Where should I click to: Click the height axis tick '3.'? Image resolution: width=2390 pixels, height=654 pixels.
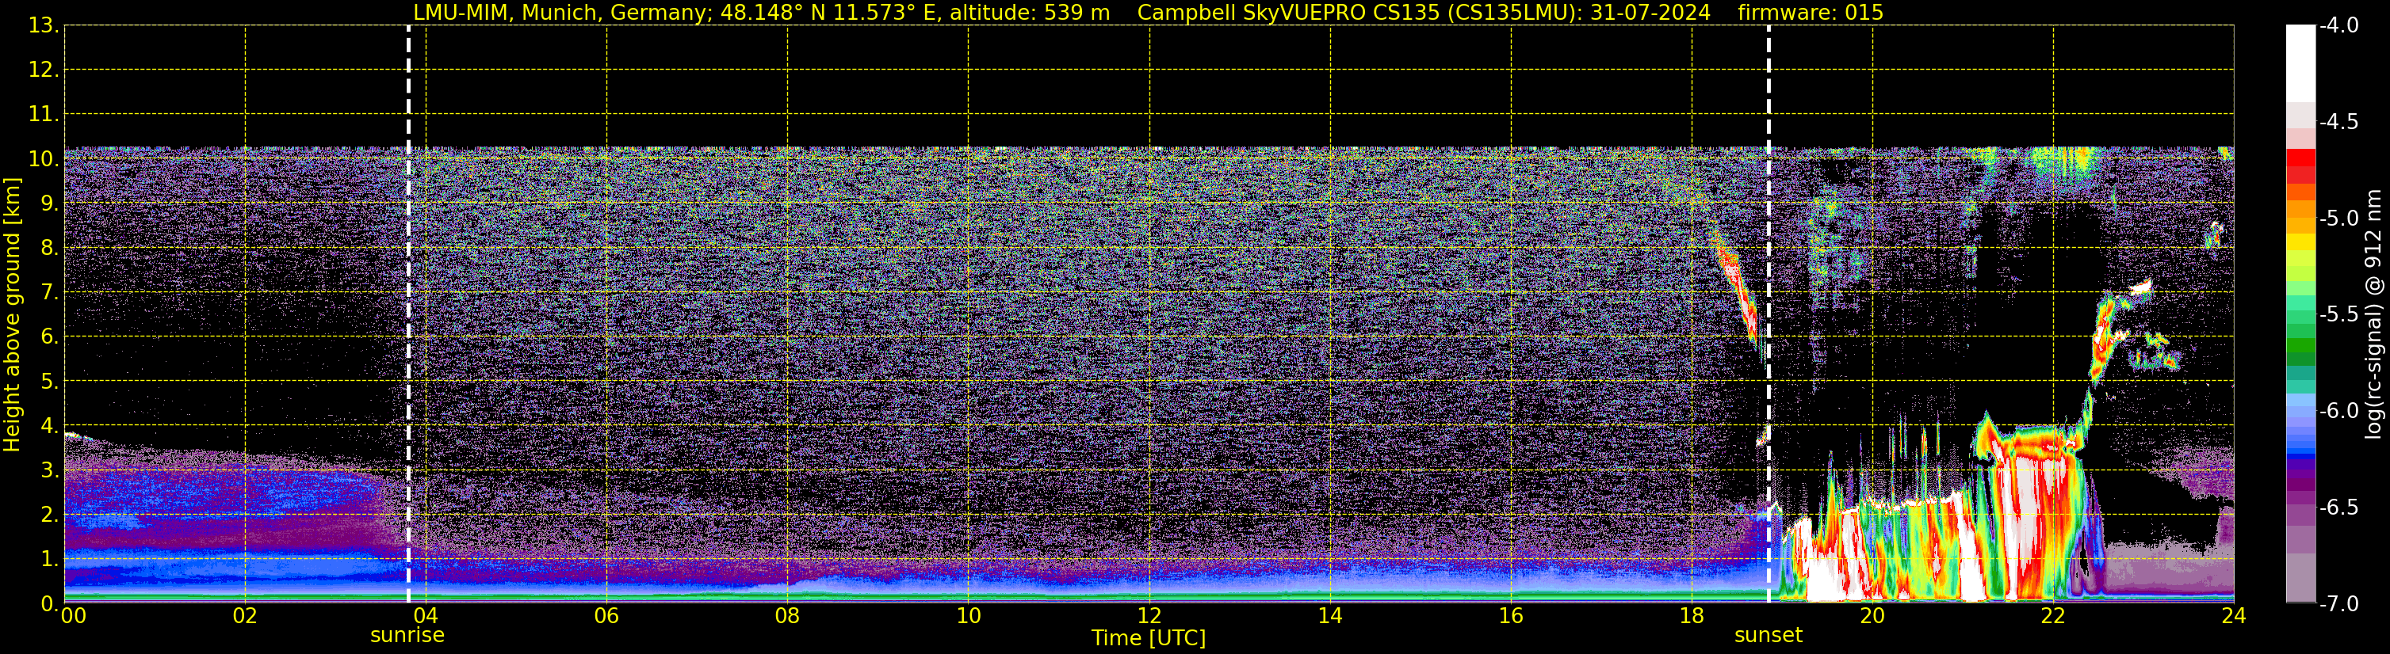pyautogui.click(x=49, y=470)
